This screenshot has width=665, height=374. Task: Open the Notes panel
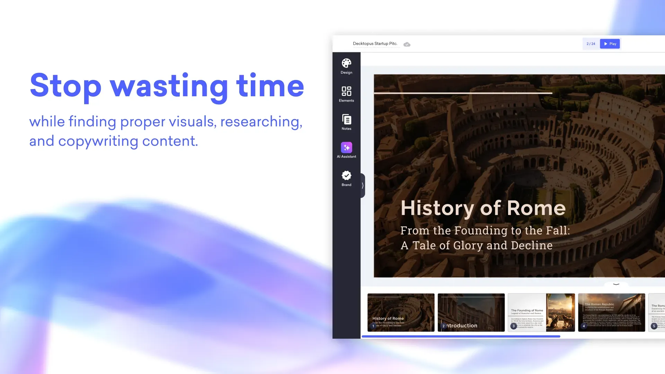(346, 122)
